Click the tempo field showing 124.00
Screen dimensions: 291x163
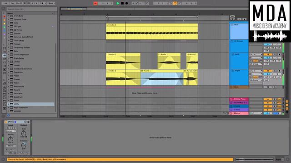tap(19, 3)
